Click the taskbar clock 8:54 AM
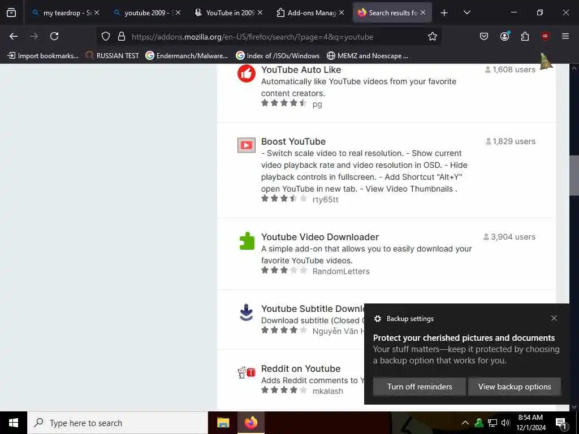The height and width of the screenshot is (434, 579). coord(530,423)
